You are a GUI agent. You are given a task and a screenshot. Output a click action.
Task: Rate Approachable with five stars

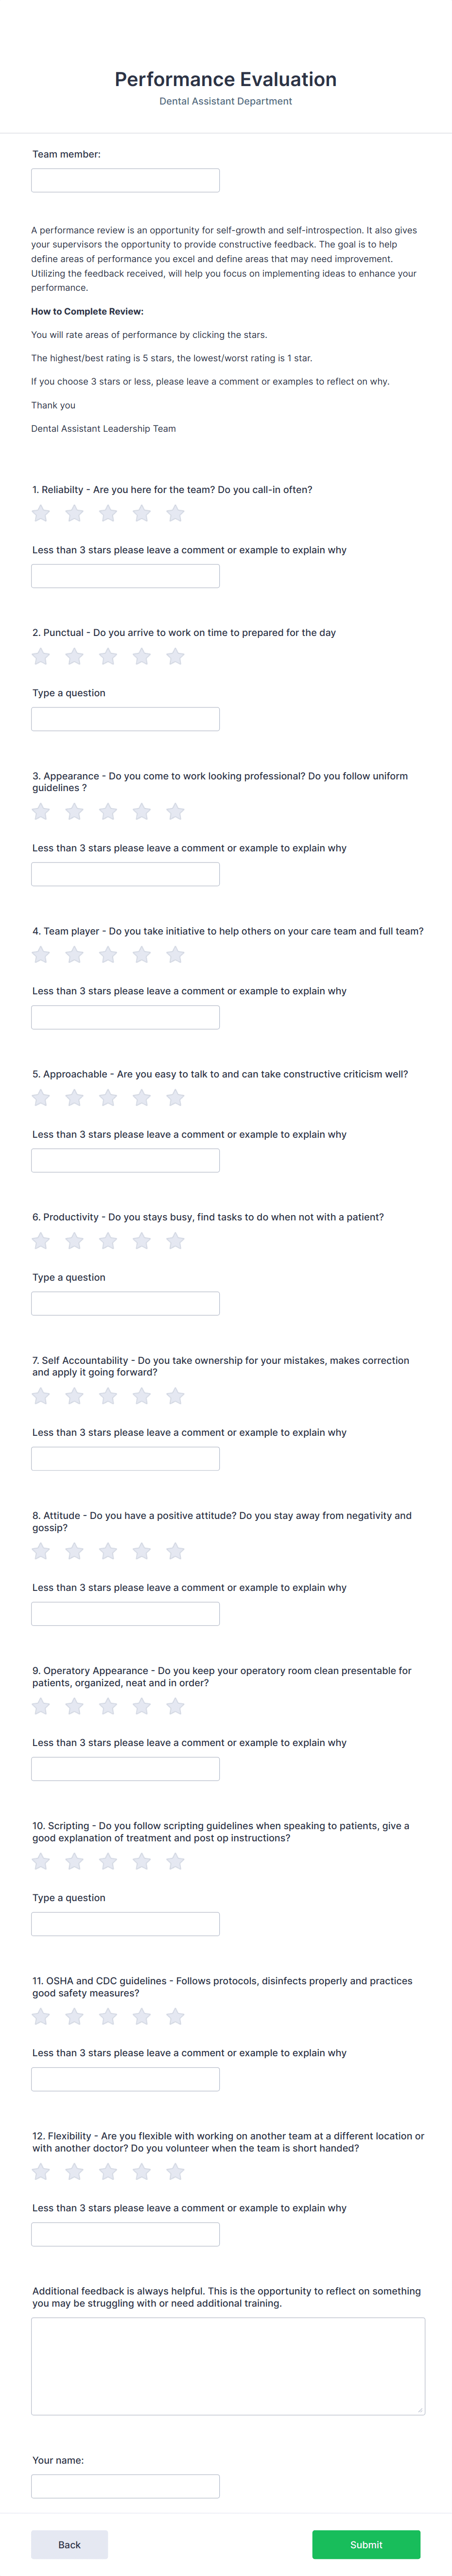(x=174, y=1099)
